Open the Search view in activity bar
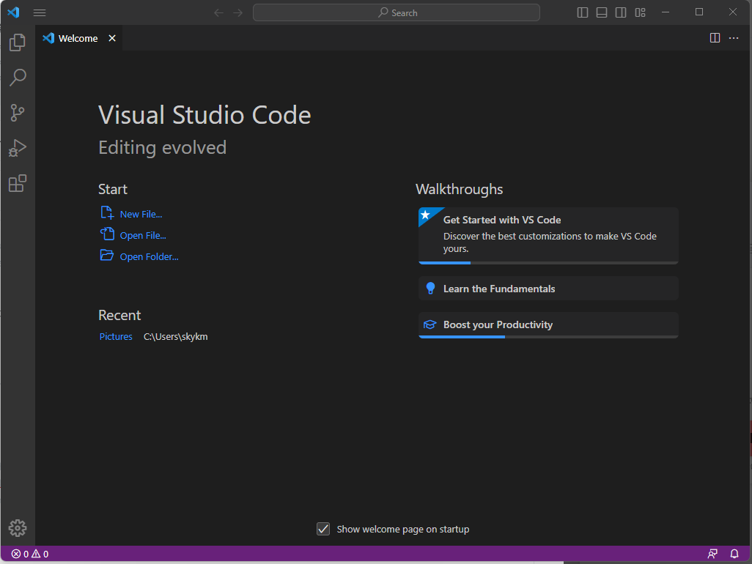Screen dimensions: 752x564 click(x=18, y=77)
